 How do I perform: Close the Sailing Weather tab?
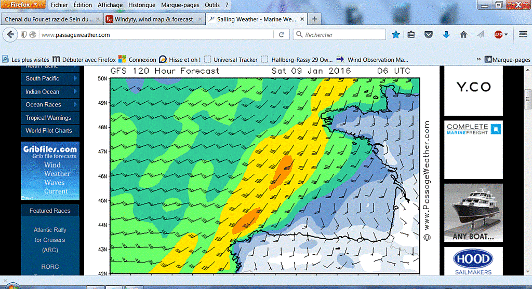pos(302,19)
